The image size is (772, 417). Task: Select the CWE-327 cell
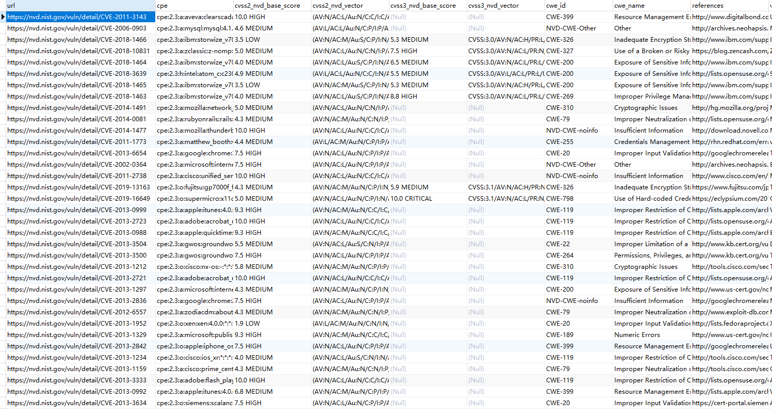point(579,51)
